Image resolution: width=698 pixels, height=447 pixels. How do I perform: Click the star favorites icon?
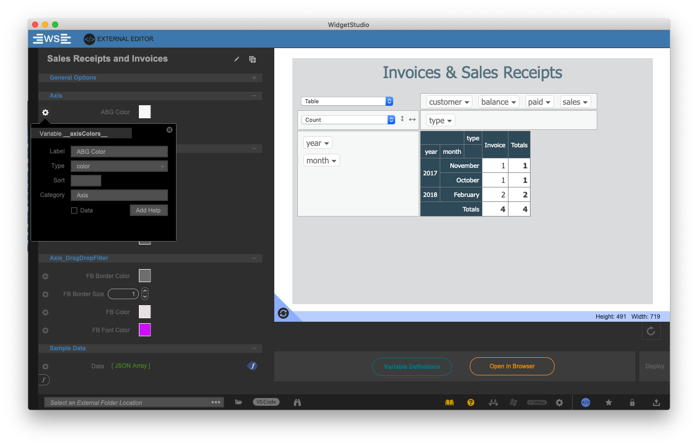click(609, 402)
